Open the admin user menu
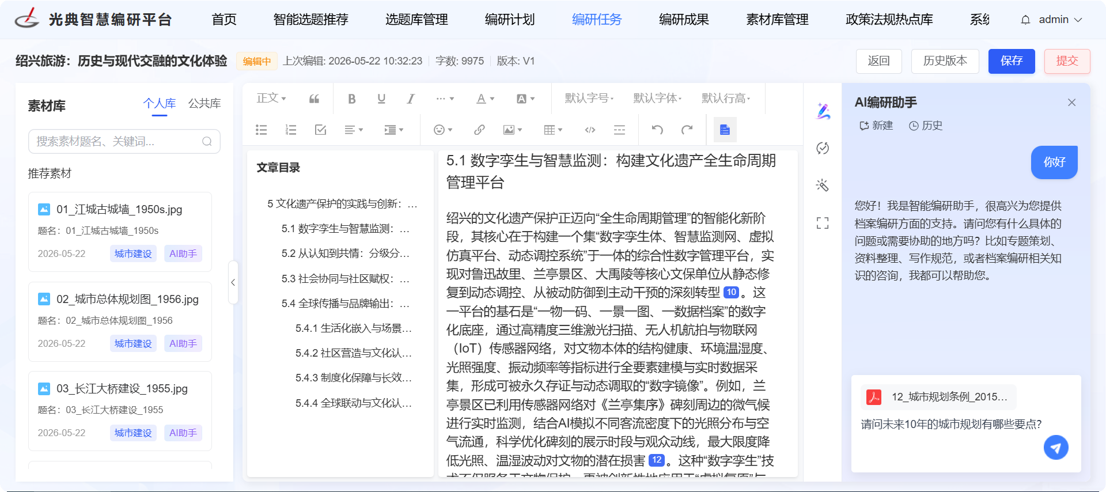 (x=1060, y=20)
